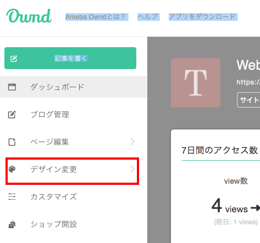
Task: Open the アプリをダウンロード link
Action: pos(203,17)
